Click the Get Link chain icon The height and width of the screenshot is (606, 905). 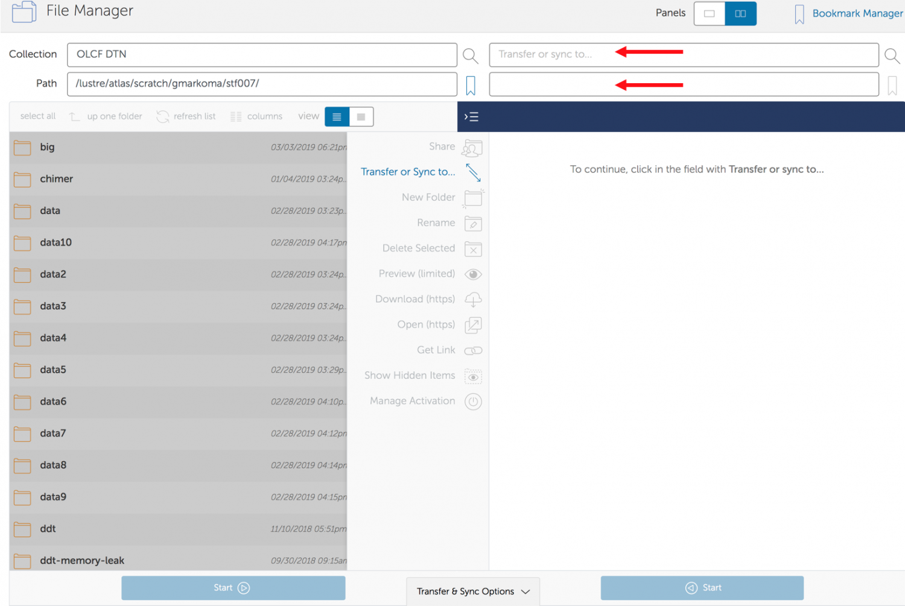tap(473, 350)
